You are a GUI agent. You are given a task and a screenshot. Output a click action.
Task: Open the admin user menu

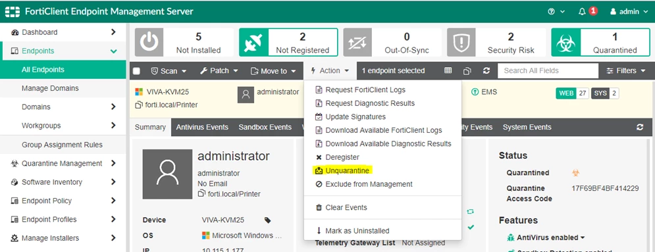click(629, 12)
